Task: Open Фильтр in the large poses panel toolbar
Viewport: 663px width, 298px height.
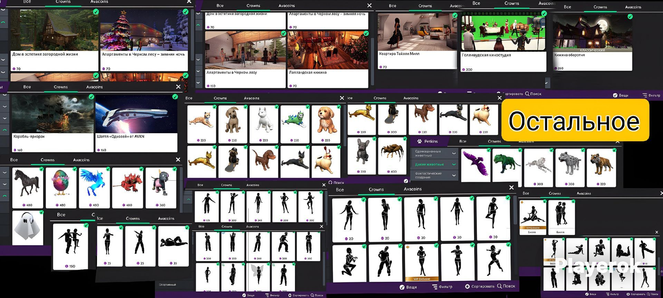Action: pyautogui.click(x=442, y=287)
